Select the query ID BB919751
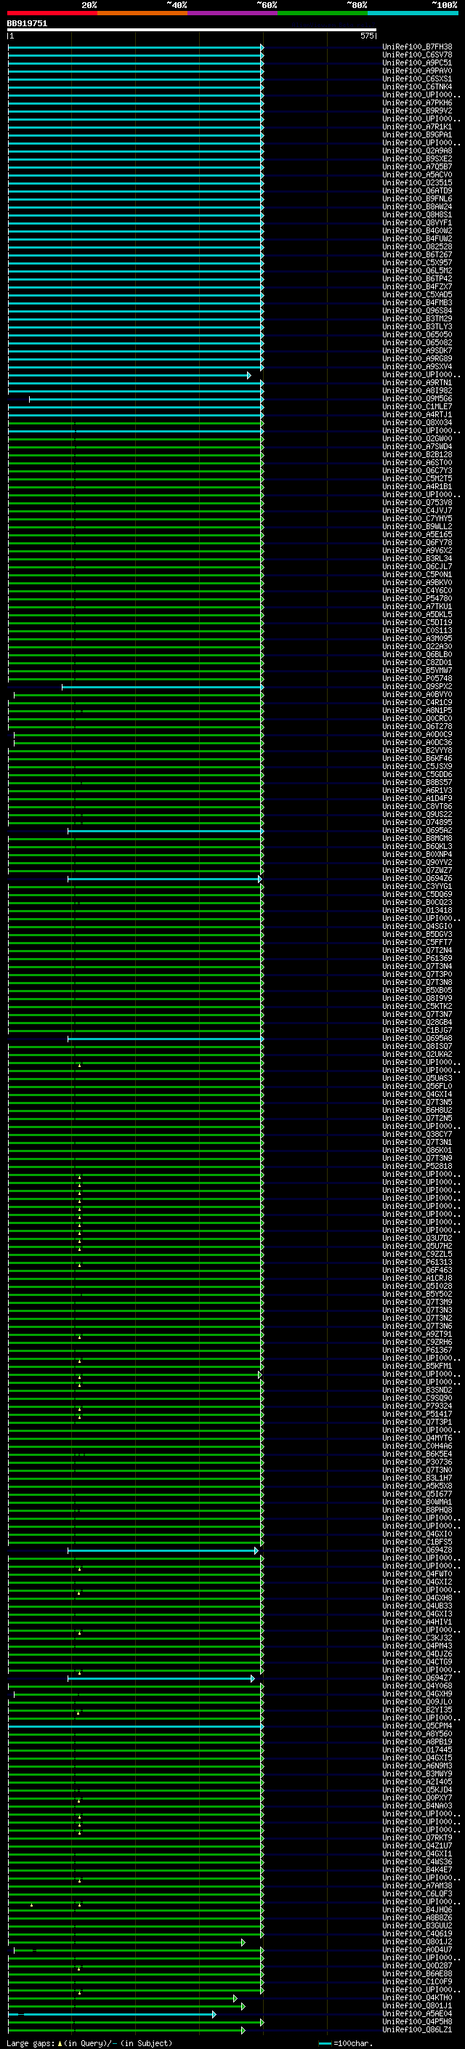Screen dimensions: 465x2049 click(27, 24)
